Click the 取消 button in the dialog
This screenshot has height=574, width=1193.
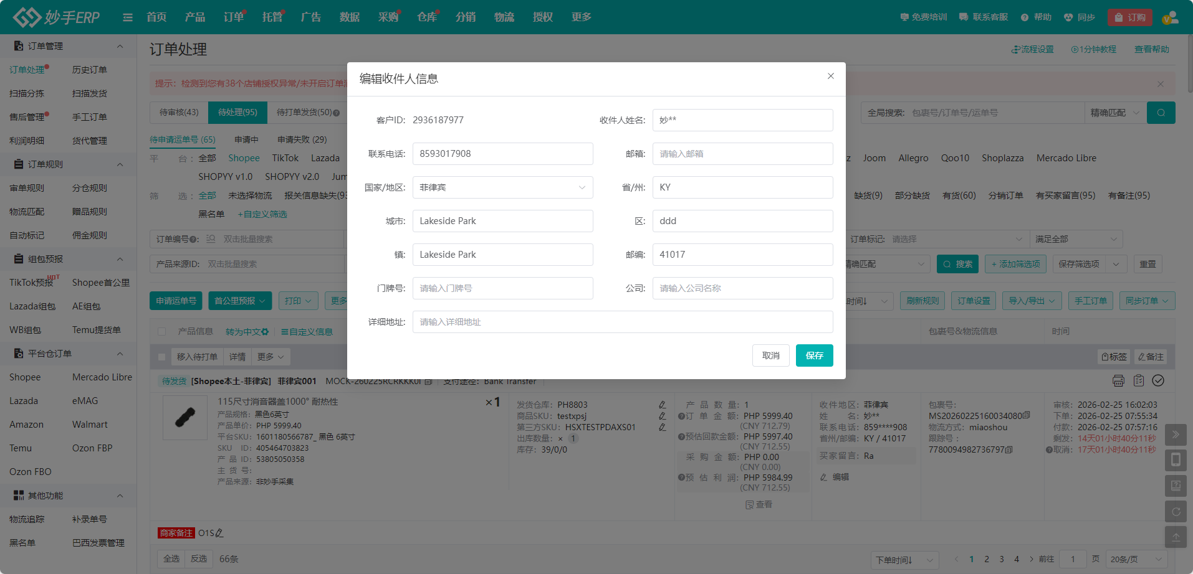click(770, 355)
